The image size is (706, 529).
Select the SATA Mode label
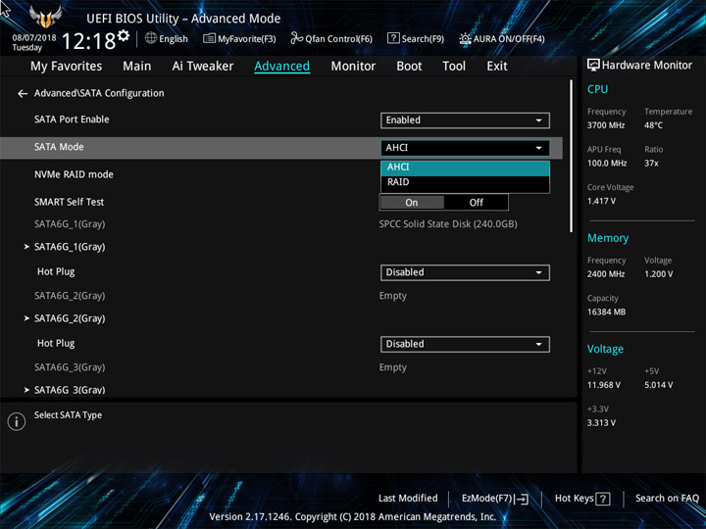coord(59,147)
